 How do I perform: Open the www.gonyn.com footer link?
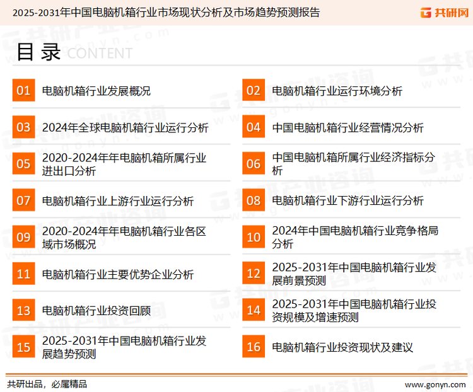click(x=435, y=384)
